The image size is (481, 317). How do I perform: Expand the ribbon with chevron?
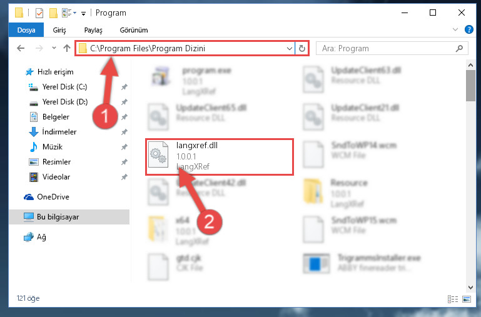point(455,29)
